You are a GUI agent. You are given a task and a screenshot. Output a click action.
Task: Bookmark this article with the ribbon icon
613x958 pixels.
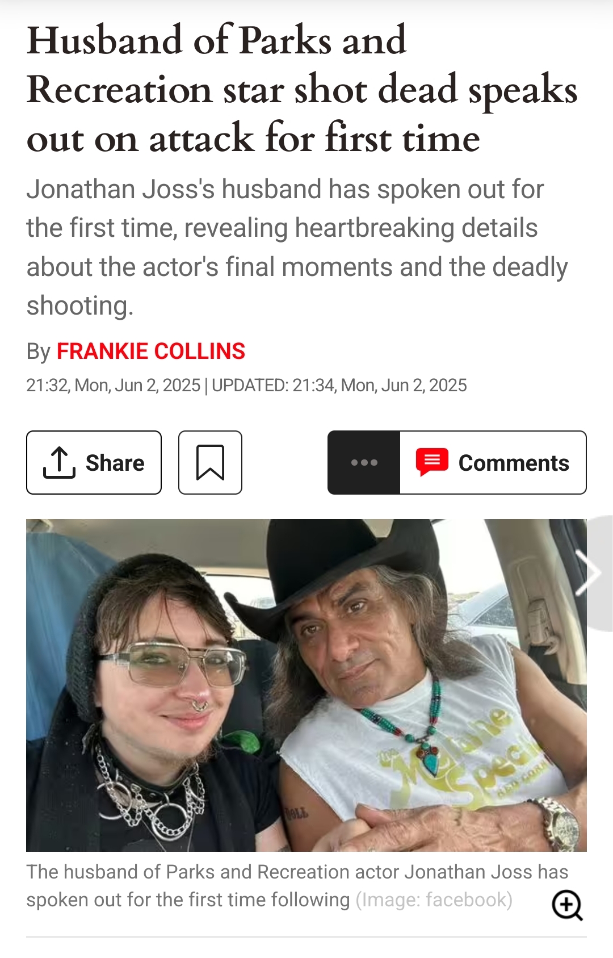(x=210, y=463)
